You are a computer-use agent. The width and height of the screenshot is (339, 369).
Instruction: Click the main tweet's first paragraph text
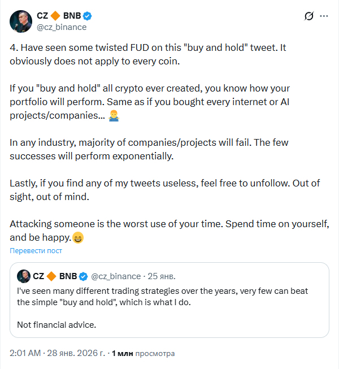(148, 54)
